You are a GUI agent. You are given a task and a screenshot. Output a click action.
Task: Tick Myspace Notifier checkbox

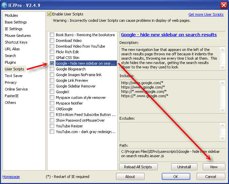pos(52,103)
